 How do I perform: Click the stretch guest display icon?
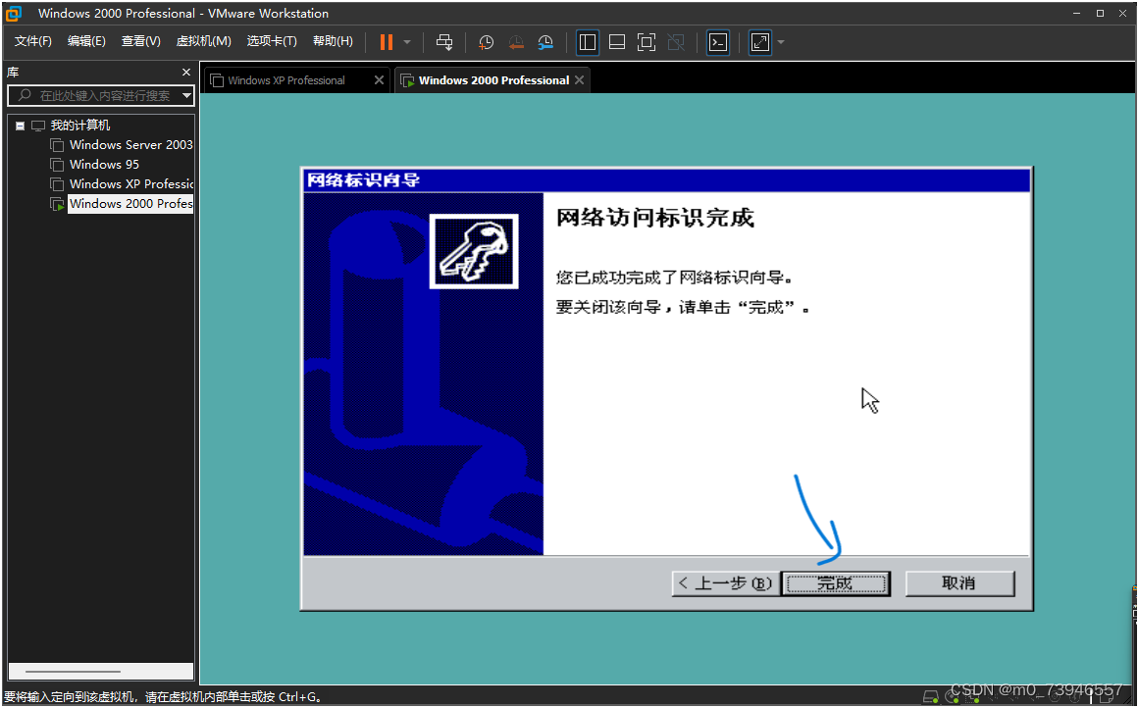(759, 42)
